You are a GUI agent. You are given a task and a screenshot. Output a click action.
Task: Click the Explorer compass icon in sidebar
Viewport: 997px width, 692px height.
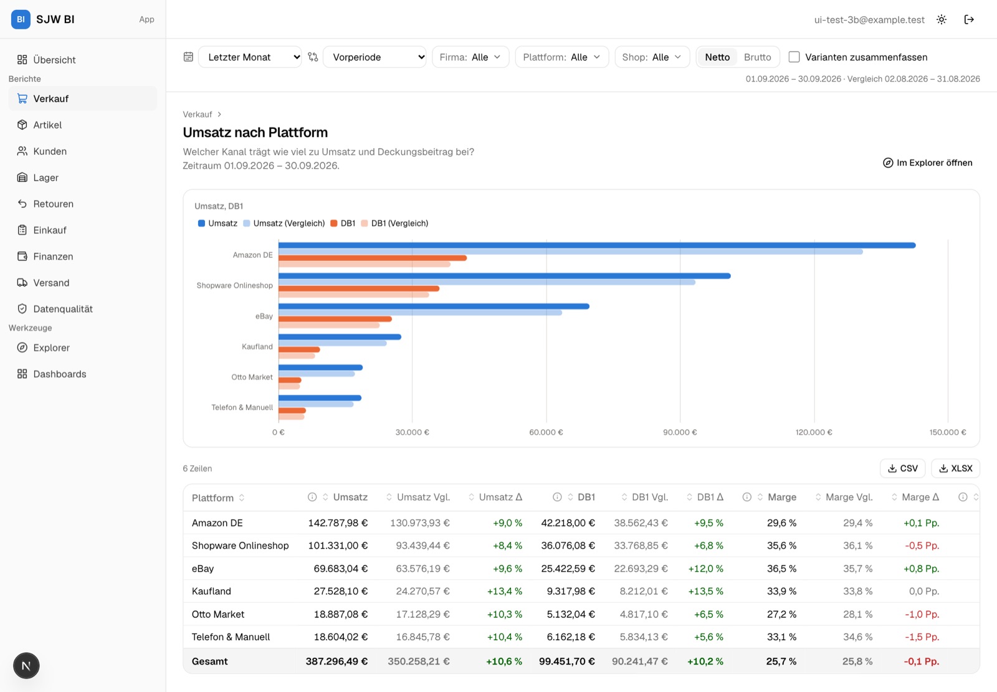22,348
